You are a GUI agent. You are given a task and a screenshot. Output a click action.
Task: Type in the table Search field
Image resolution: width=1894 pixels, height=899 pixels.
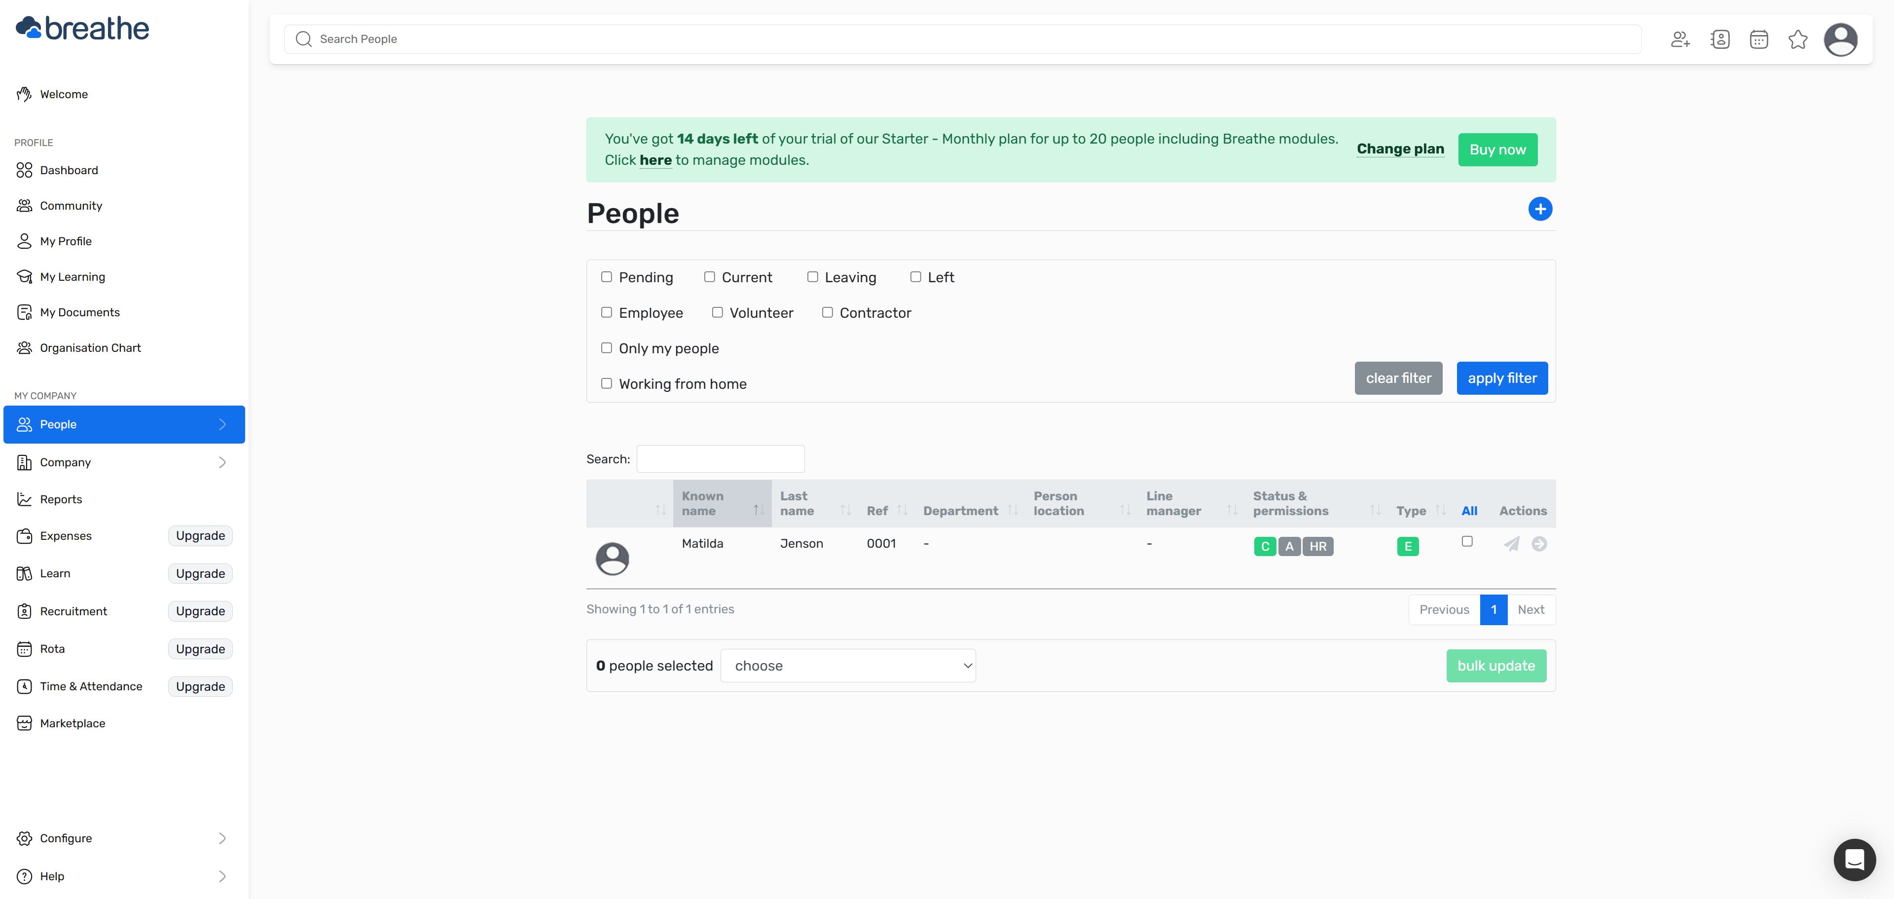pyautogui.click(x=720, y=458)
